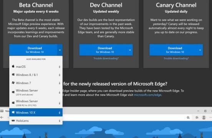
Task: Click the HoloLens headset icon
Action: [13, 120]
